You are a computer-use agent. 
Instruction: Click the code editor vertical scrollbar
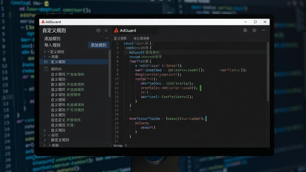point(268,72)
